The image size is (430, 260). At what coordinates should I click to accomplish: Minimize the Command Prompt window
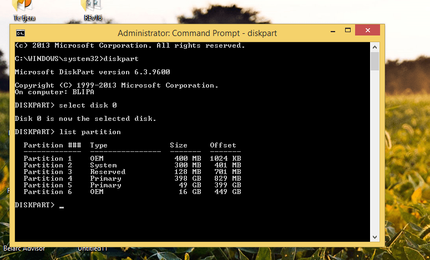(x=321, y=33)
